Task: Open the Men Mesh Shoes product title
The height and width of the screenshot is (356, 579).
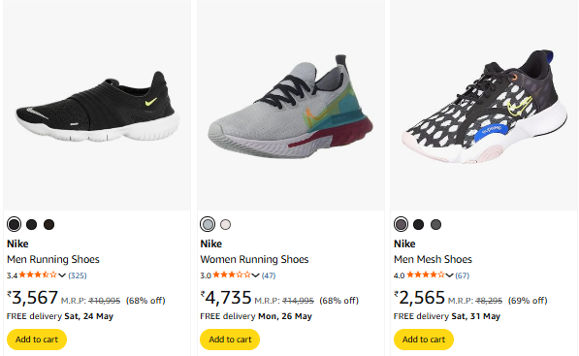Action: point(433,259)
